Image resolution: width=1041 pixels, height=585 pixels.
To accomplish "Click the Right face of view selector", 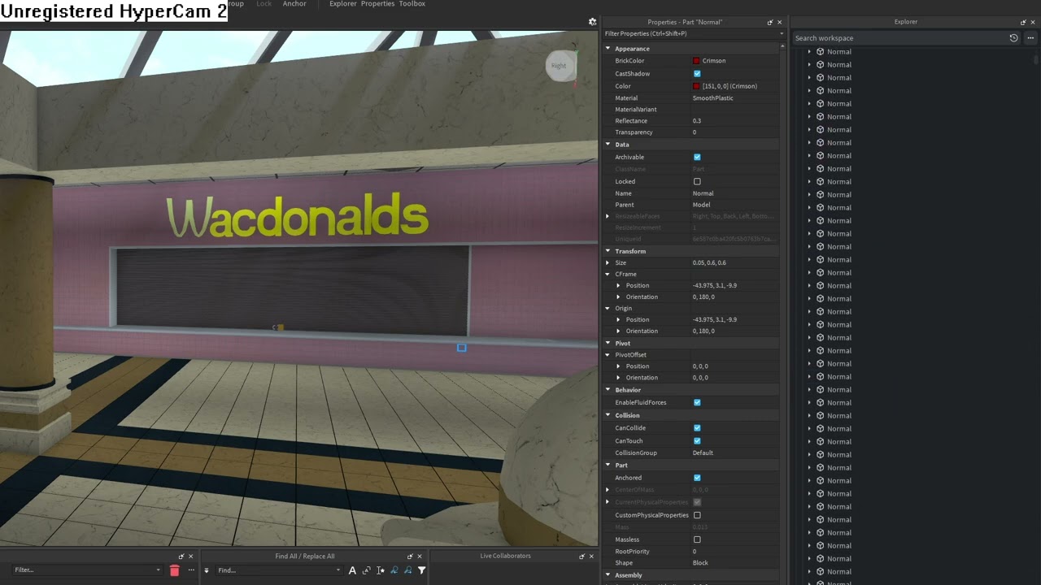I will [x=559, y=66].
